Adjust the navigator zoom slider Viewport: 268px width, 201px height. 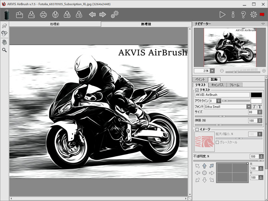tap(243, 72)
